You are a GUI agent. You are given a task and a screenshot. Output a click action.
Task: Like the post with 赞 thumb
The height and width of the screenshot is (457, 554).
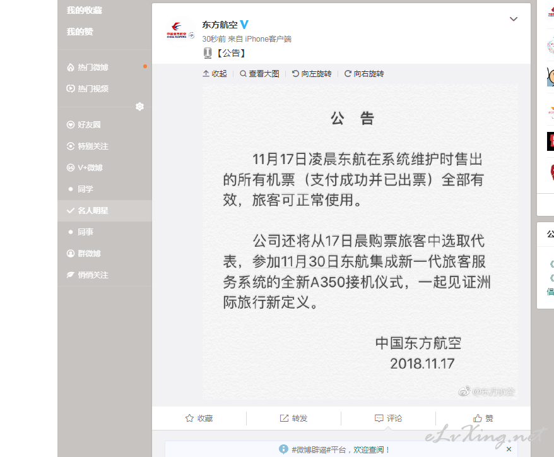tap(483, 418)
